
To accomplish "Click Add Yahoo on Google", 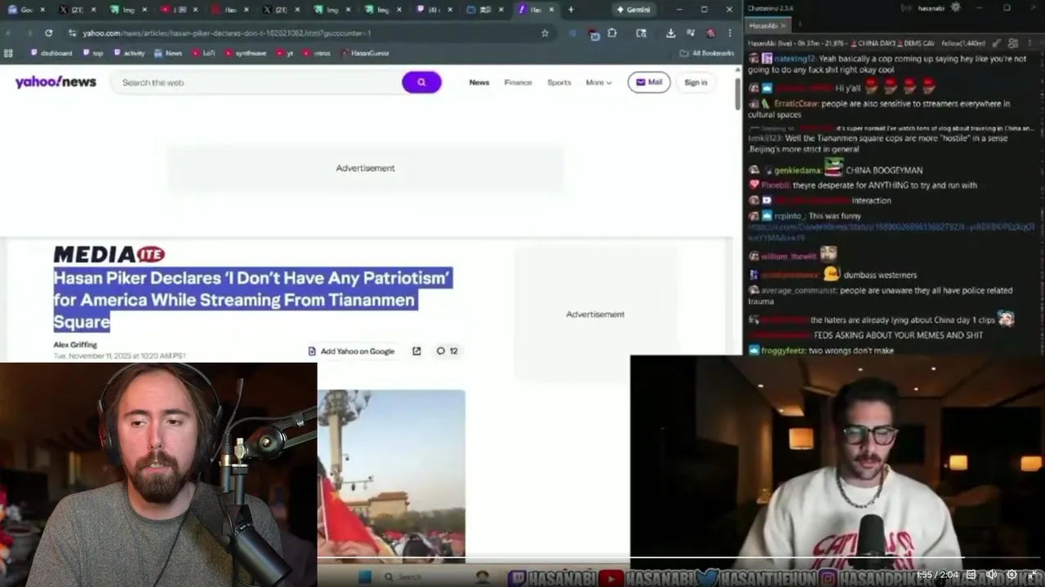I will [x=351, y=351].
